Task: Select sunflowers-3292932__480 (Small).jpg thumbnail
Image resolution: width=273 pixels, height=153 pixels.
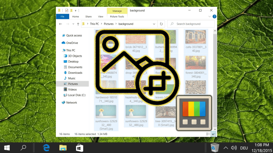Action: coord(106,111)
